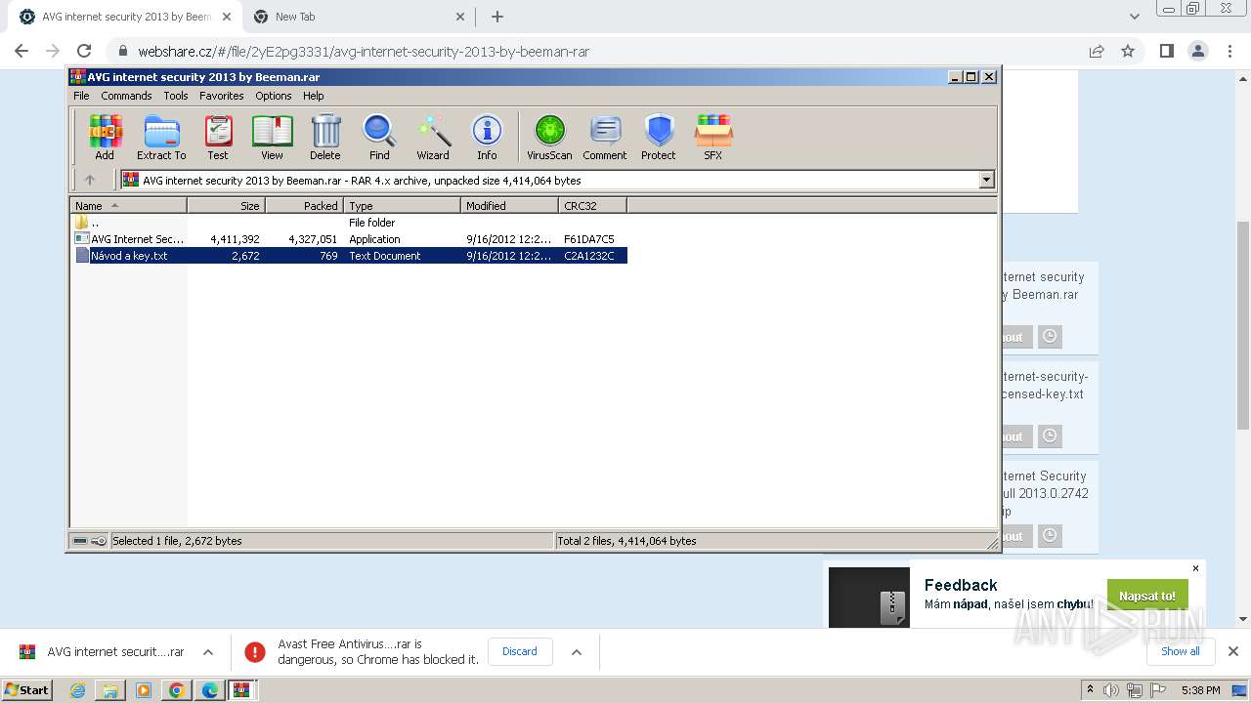This screenshot has height=703, width=1251.
Task: Open a new browser tab with plus
Action: click(x=497, y=17)
